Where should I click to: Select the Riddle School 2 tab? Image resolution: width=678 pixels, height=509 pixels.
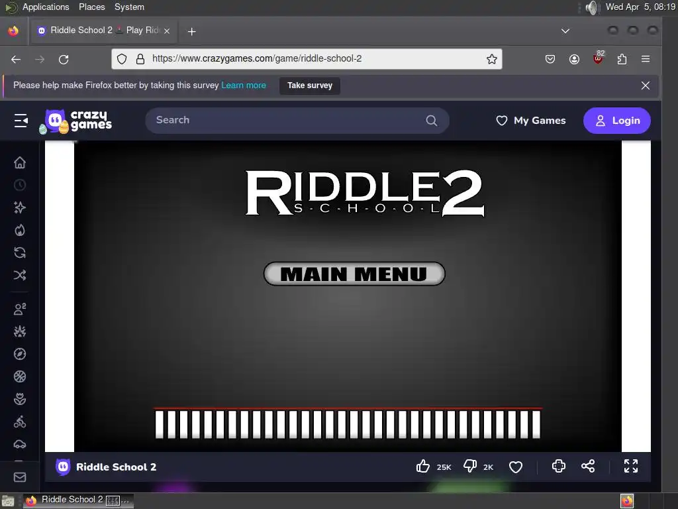click(x=103, y=30)
